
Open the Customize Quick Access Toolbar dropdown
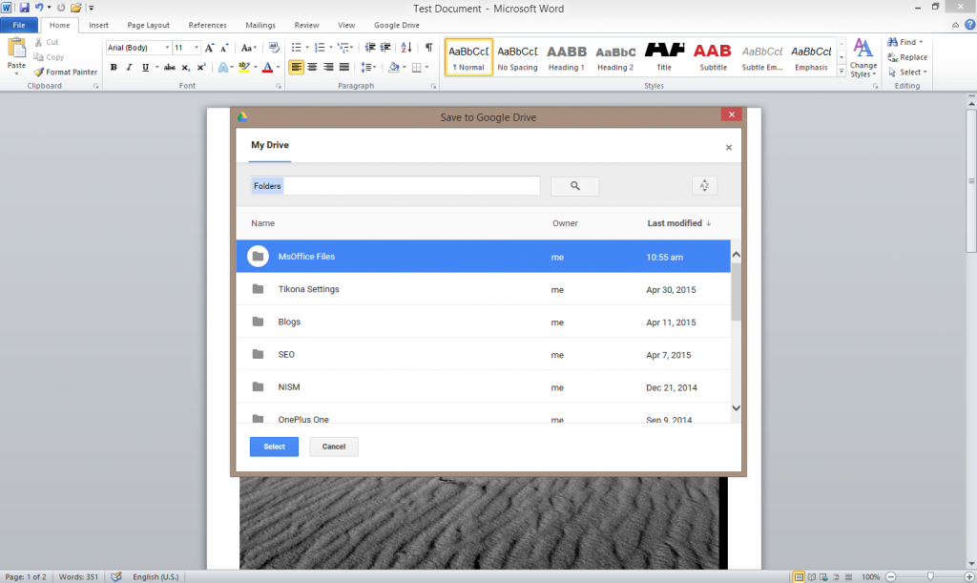[x=91, y=8]
